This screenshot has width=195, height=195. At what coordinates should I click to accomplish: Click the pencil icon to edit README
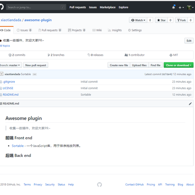pos(190,104)
